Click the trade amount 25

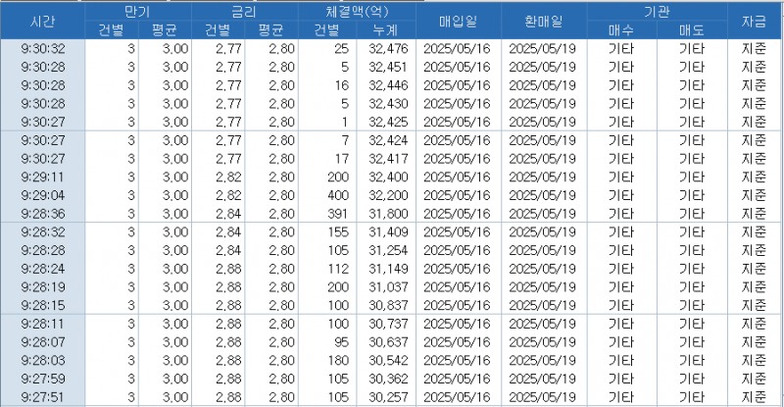point(341,49)
